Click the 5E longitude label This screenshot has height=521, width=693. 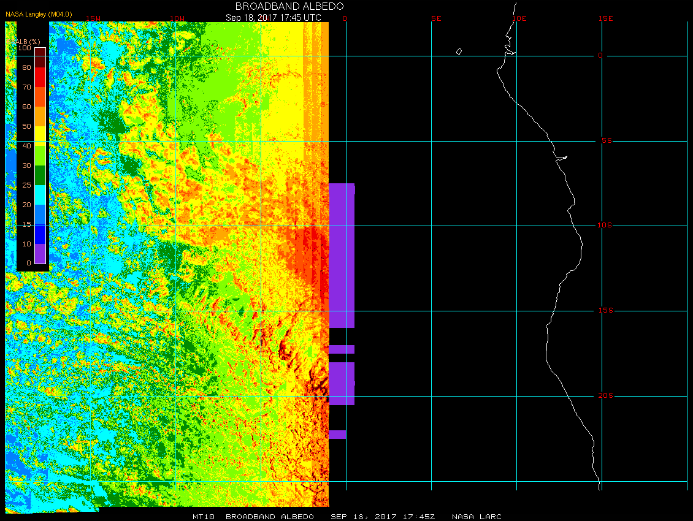436,18
